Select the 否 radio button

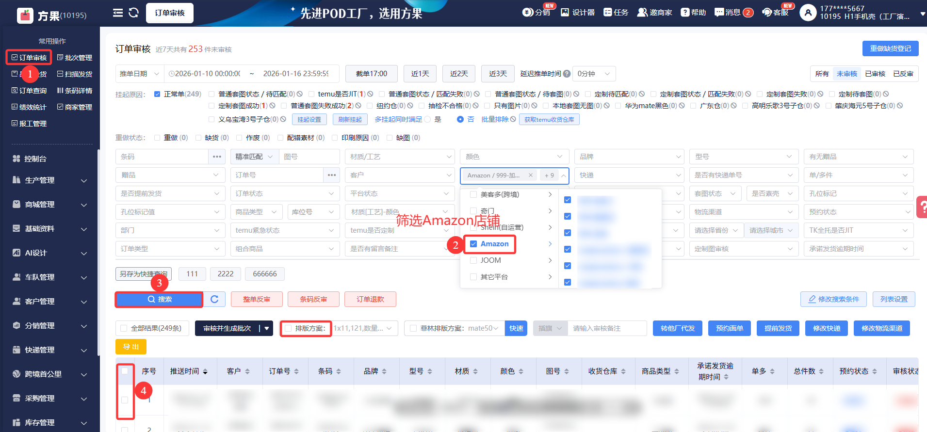pyautogui.click(x=460, y=119)
